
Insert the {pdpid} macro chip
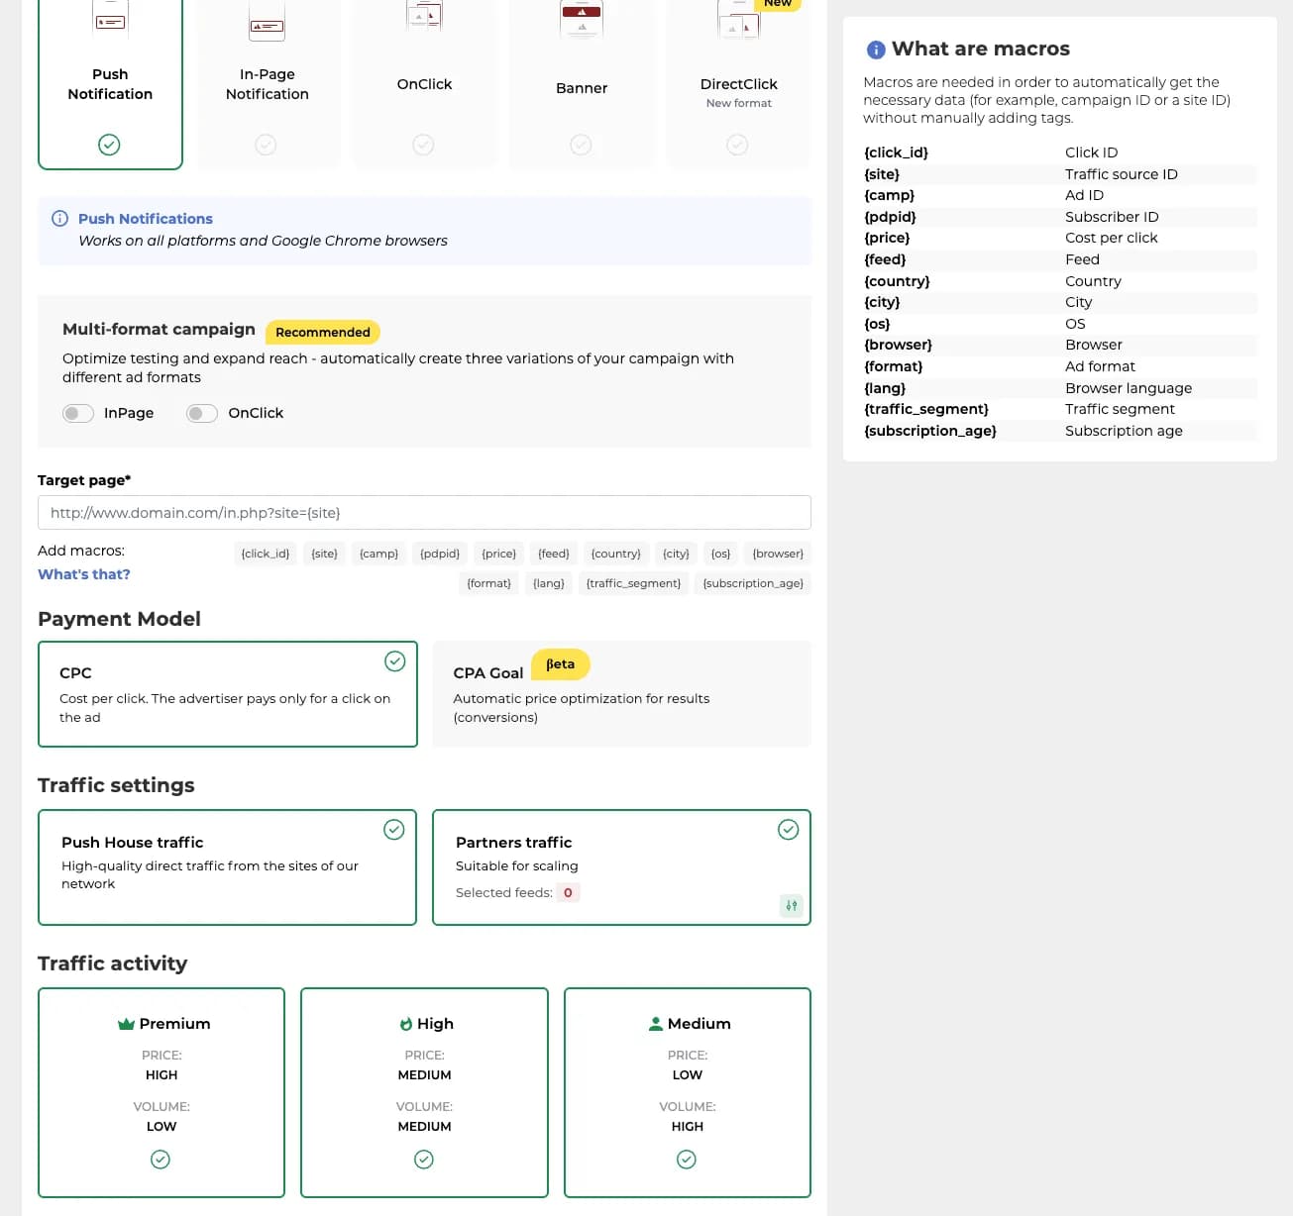[x=440, y=554]
